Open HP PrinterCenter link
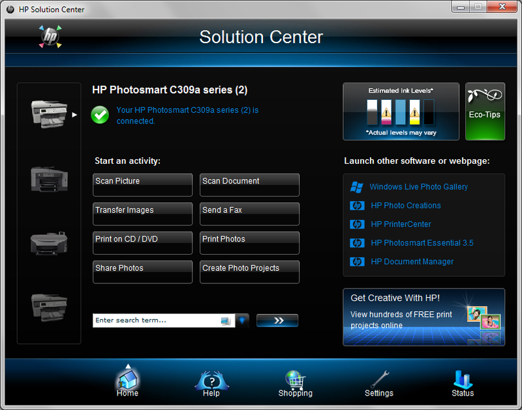 pyautogui.click(x=401, y=224)
